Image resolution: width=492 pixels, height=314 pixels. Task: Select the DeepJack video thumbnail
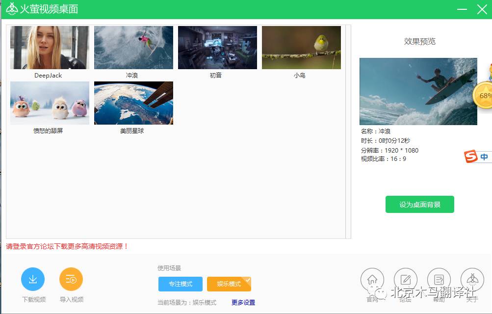[50, 48]
